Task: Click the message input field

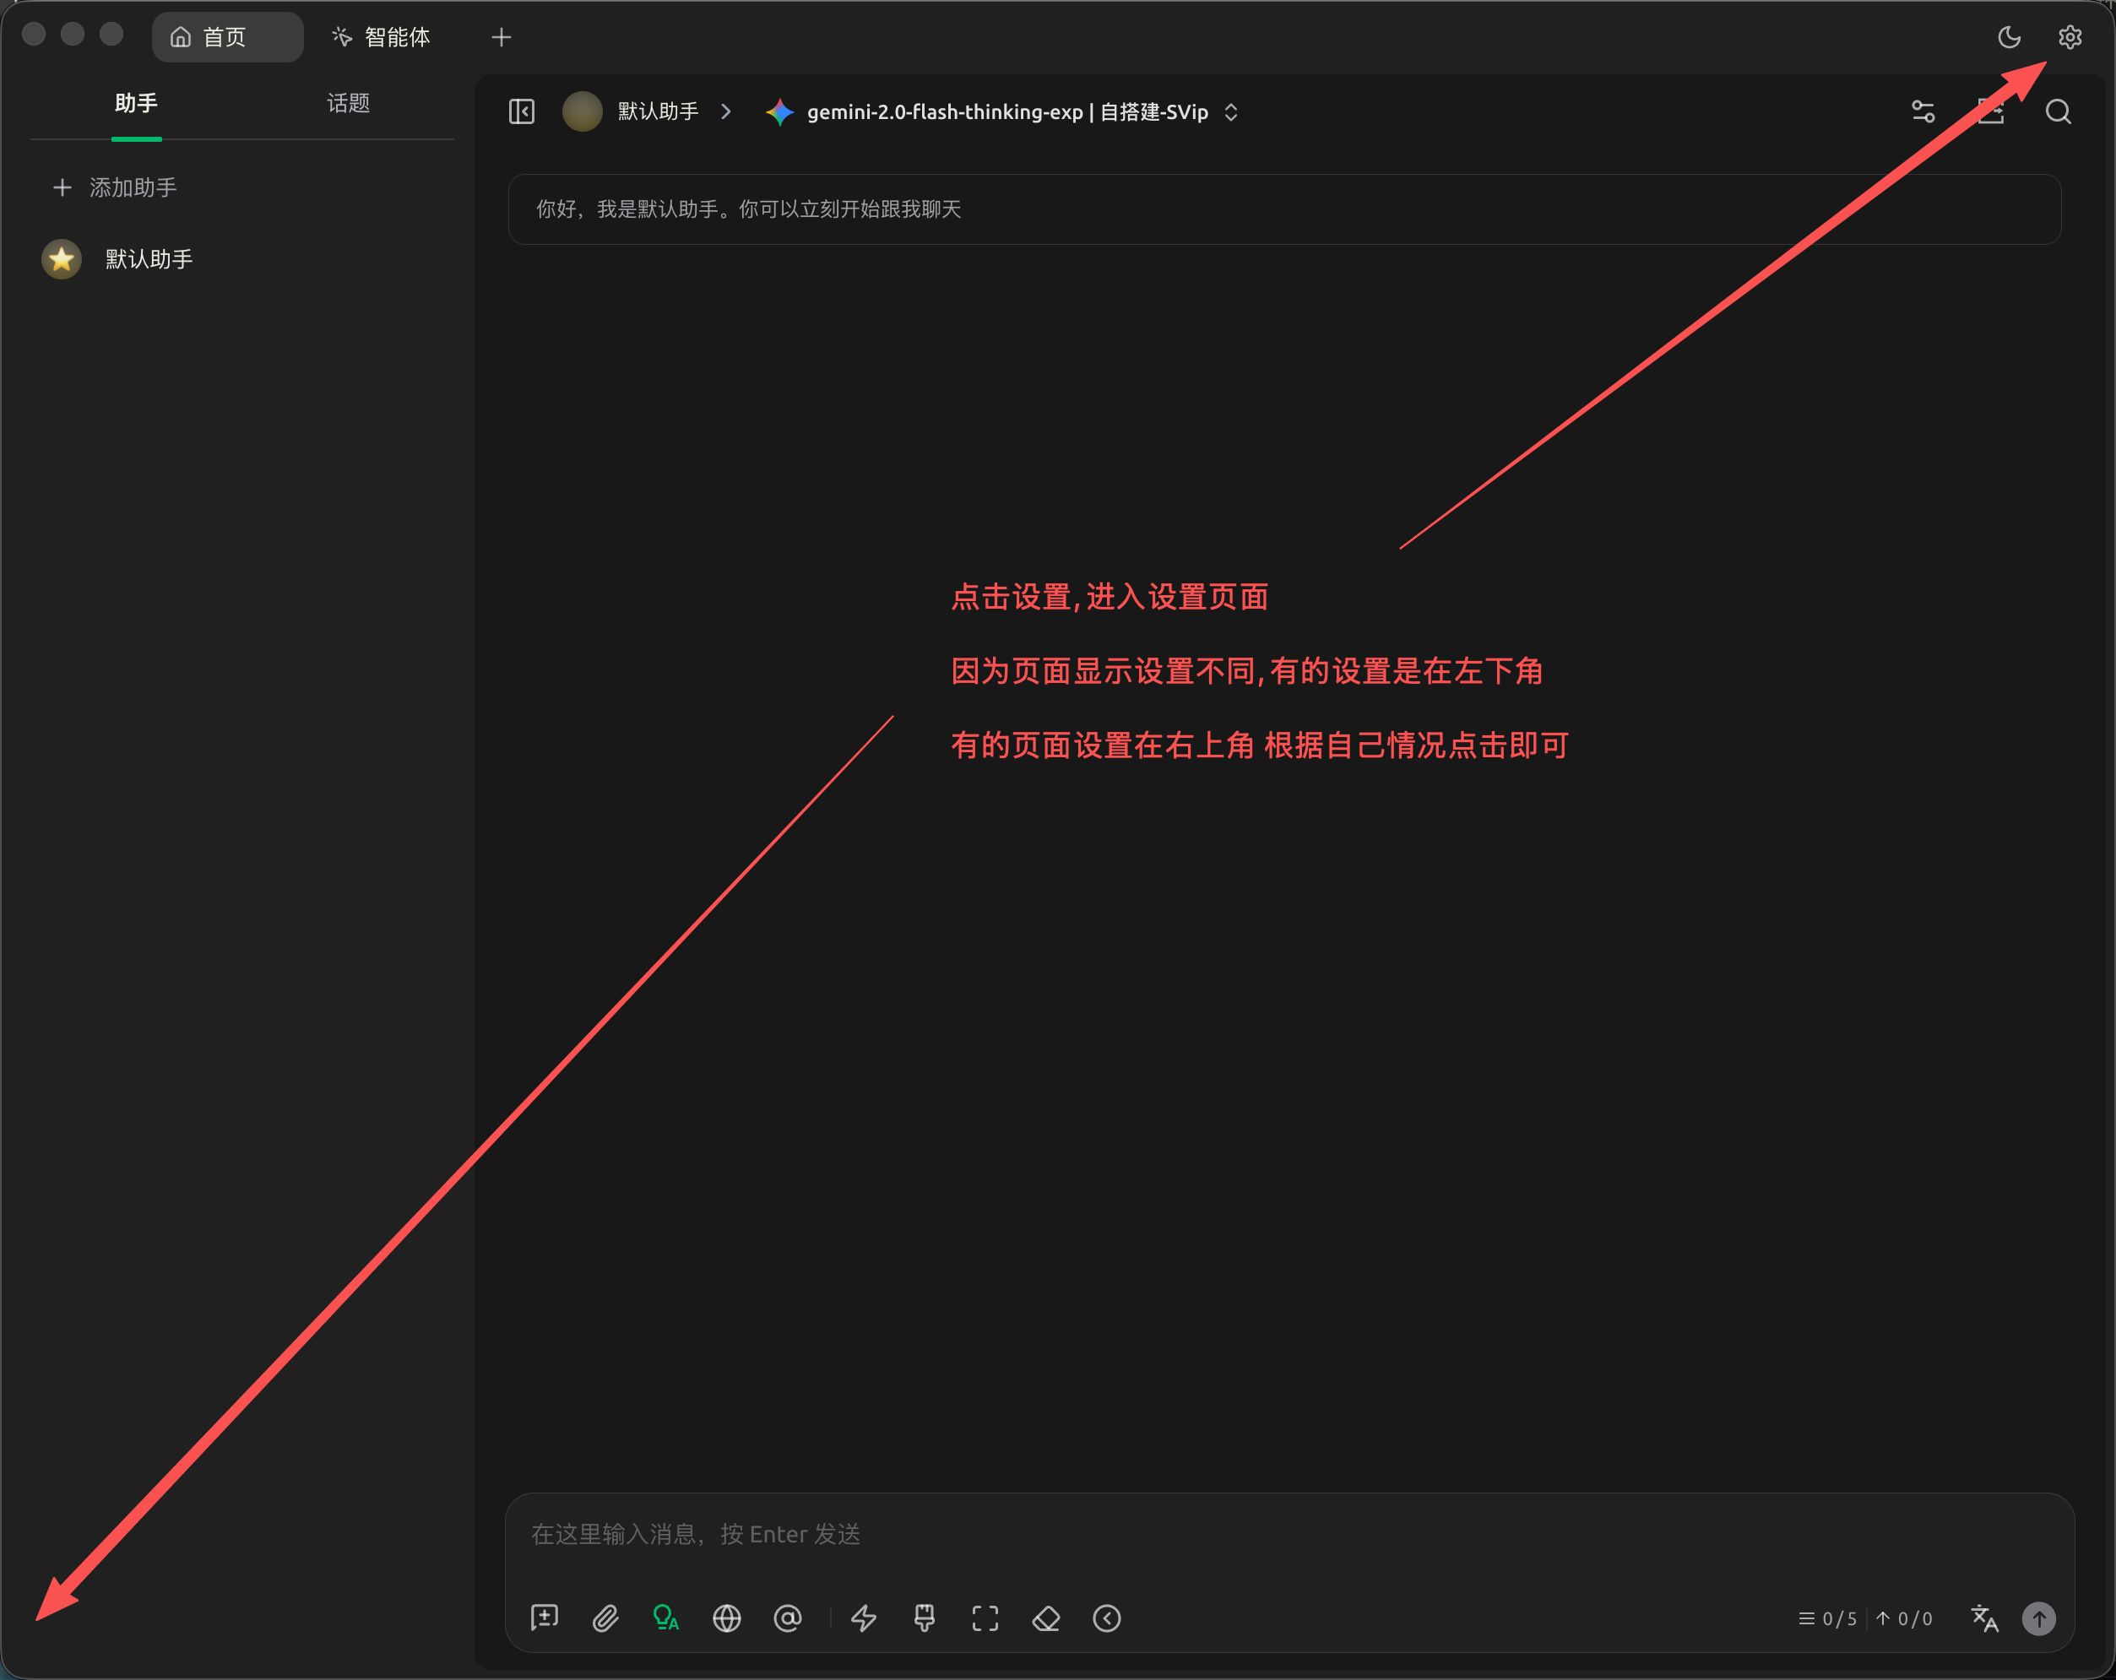Action: pos(1289,1534)
